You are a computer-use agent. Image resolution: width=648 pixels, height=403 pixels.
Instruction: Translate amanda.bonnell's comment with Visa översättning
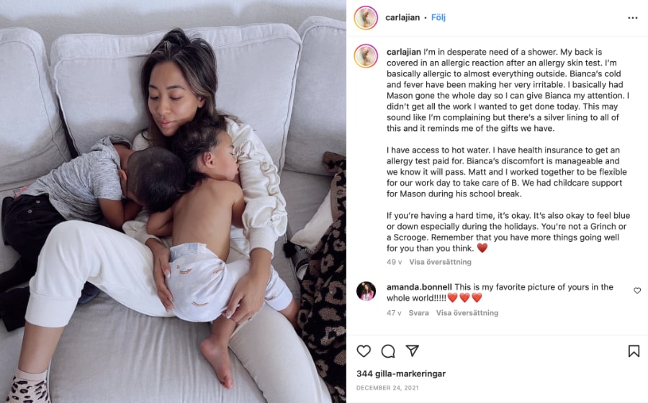pos(467,313)
